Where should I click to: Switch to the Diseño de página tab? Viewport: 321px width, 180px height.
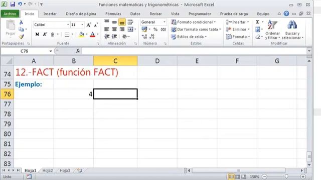pyautogui.click(x=81, y=13)
